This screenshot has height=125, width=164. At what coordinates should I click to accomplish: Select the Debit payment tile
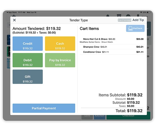point(28,60)
